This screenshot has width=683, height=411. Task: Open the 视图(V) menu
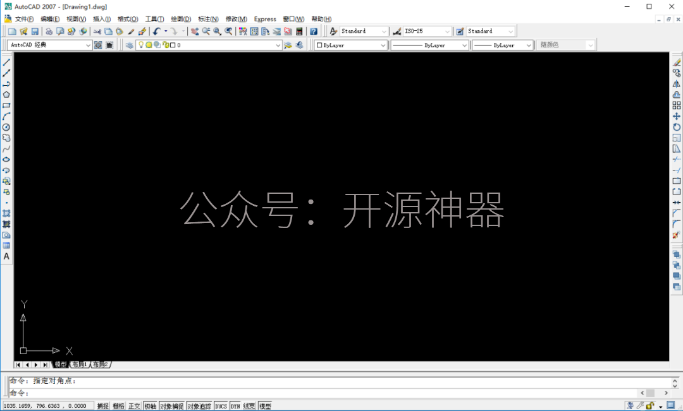tap(77, 19)
